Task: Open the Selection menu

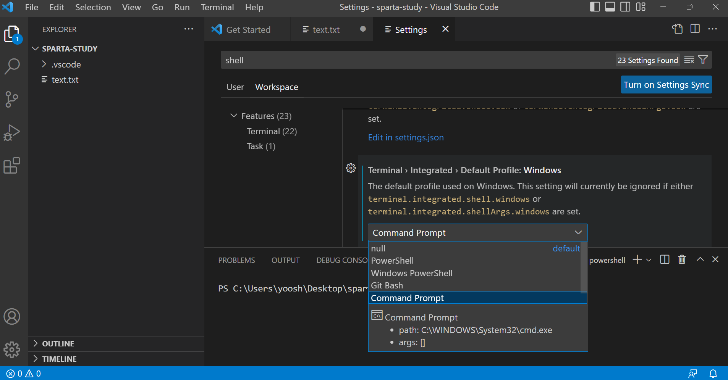Action: (93, 7)
